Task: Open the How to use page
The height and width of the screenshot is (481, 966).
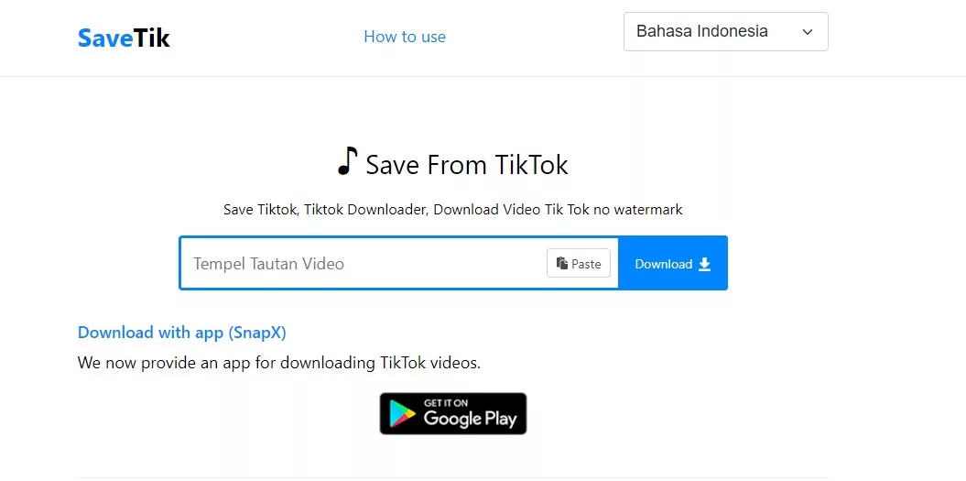Action: pos(404,37)
